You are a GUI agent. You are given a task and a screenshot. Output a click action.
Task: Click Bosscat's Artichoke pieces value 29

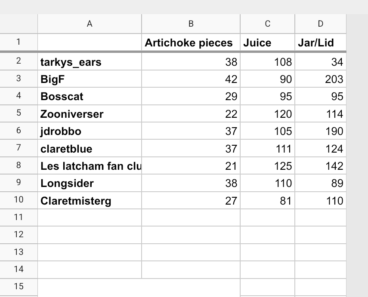191,96
